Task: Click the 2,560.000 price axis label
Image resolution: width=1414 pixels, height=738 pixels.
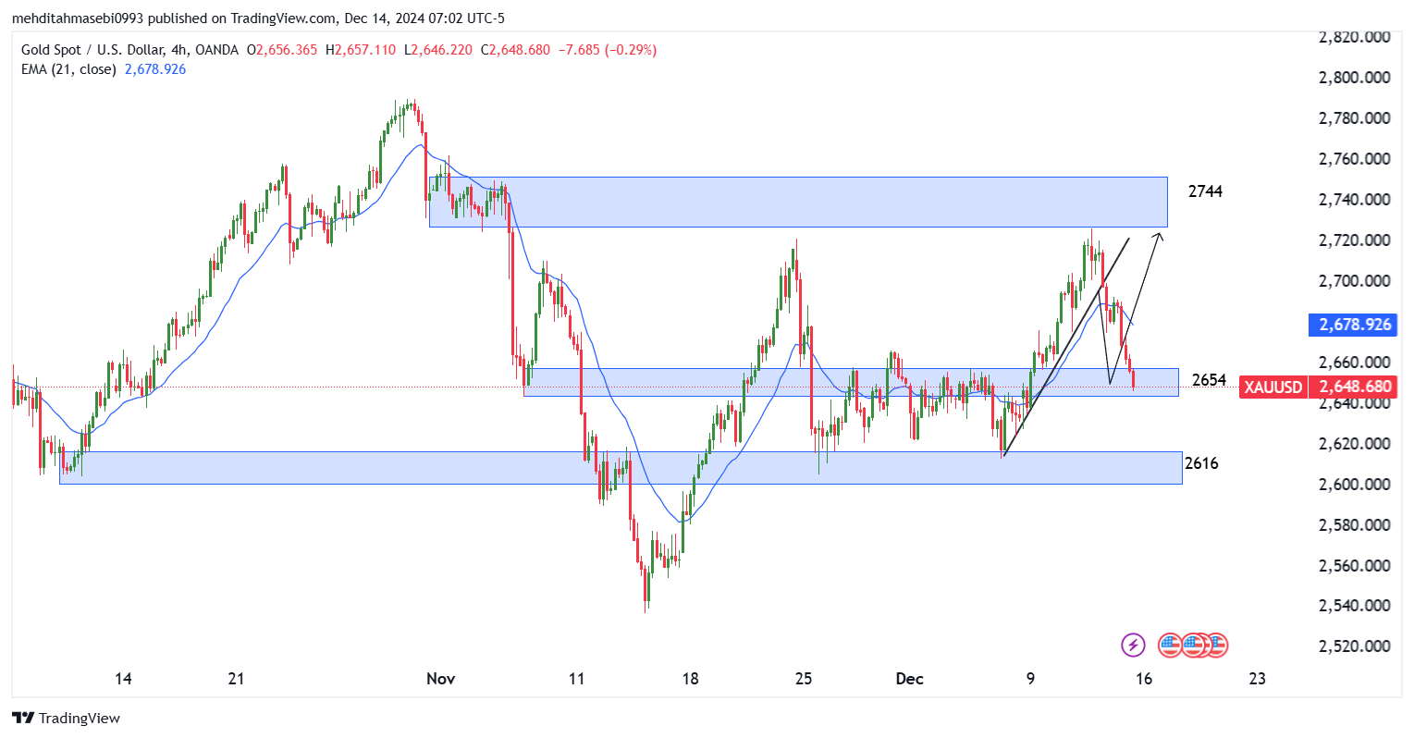Action: (x=1354, y=566)
